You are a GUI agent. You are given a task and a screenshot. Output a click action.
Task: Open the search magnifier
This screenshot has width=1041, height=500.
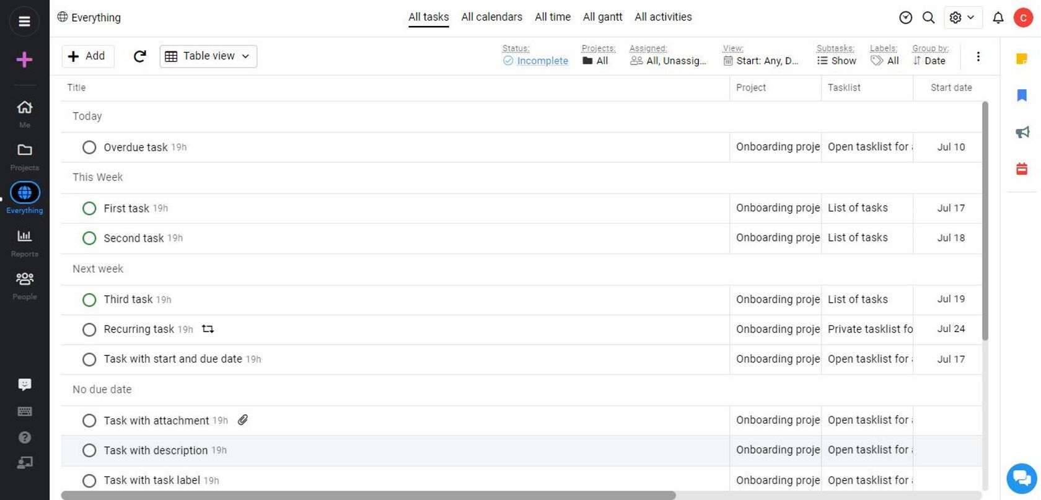928,17
